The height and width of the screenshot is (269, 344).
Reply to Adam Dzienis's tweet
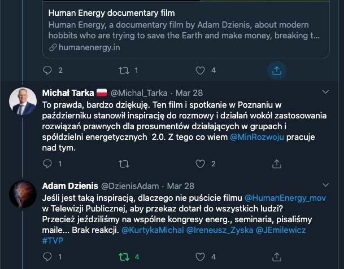(47, 257)
